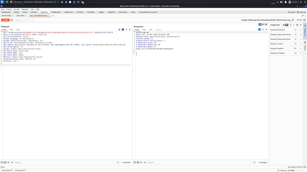
Task: Open Request search settings gear
Action: tap(5, 162)
